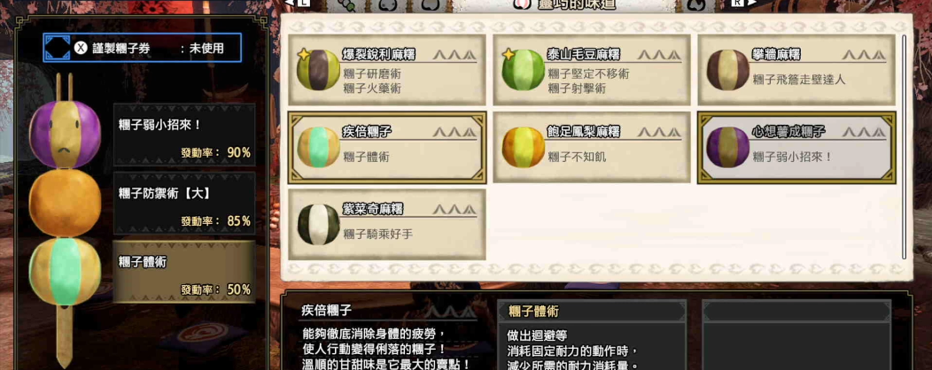Open the dango skewer tab icon
This screenshot has height=370, width=932.
(346, 4)
